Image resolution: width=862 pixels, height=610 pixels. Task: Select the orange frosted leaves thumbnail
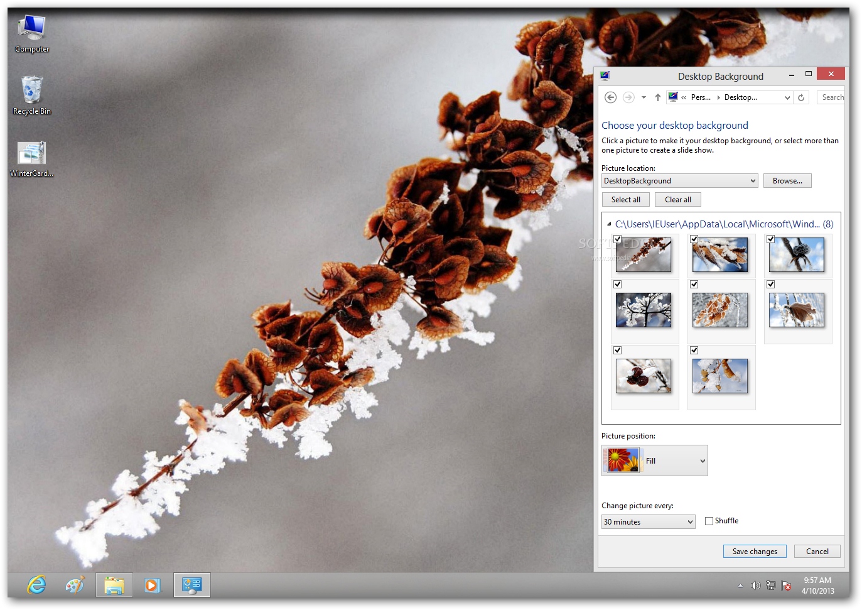pyautogui.click(x=720, y=310)
